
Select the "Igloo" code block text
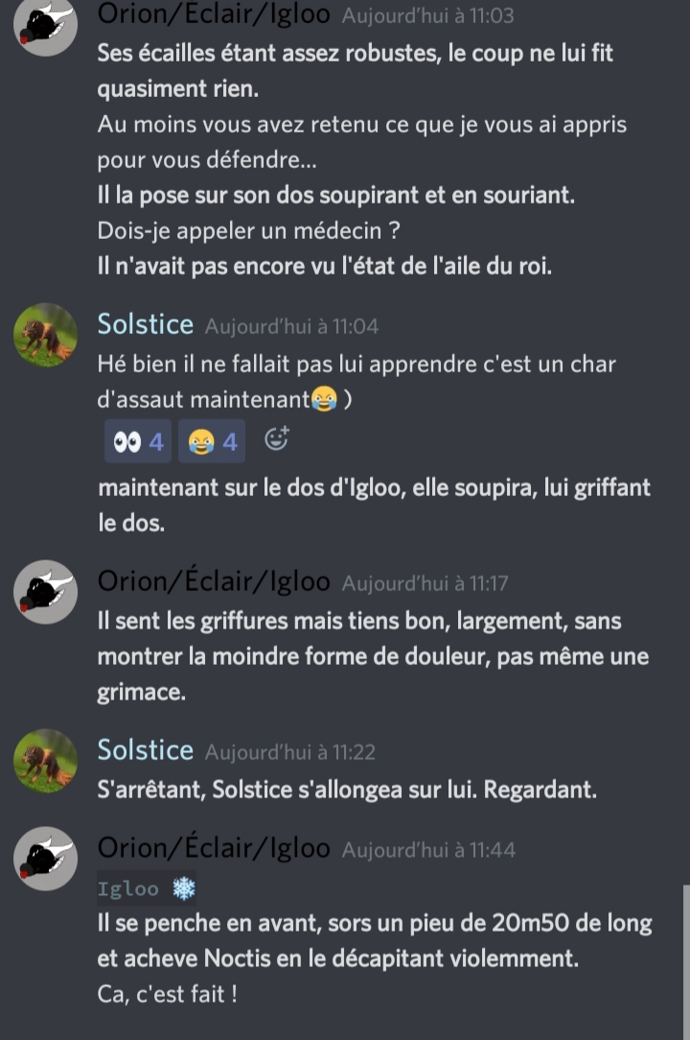point(127,888)
